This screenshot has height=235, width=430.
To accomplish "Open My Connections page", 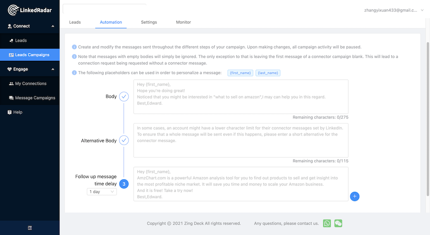I will [30, 83].
